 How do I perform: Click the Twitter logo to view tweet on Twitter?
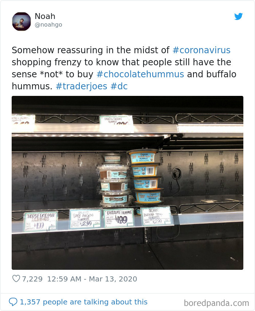[x=239, y=16]
